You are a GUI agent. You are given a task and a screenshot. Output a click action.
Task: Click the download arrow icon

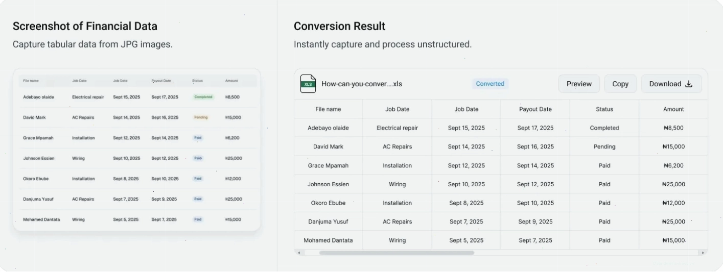click(689, 84)
